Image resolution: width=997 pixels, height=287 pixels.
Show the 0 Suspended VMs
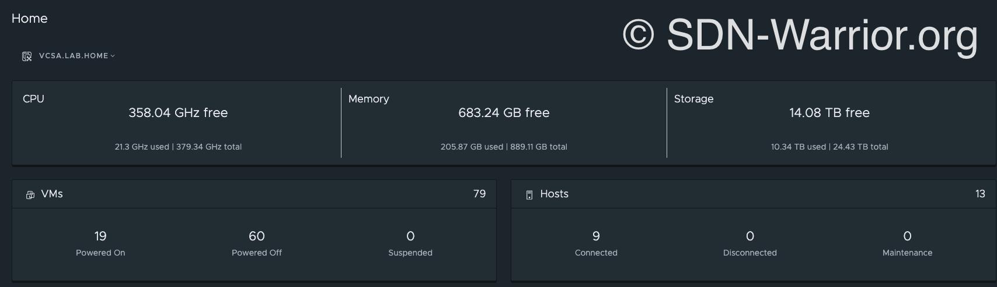pos(410,236)
